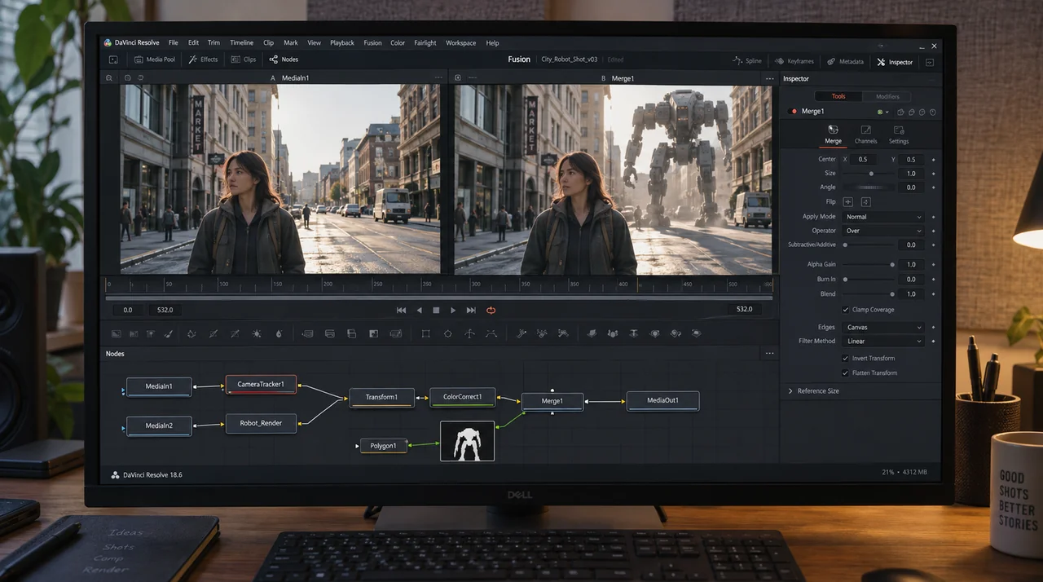1043x582 pixels.
Task: Toggle loop playback button
Action: (491, 310)
